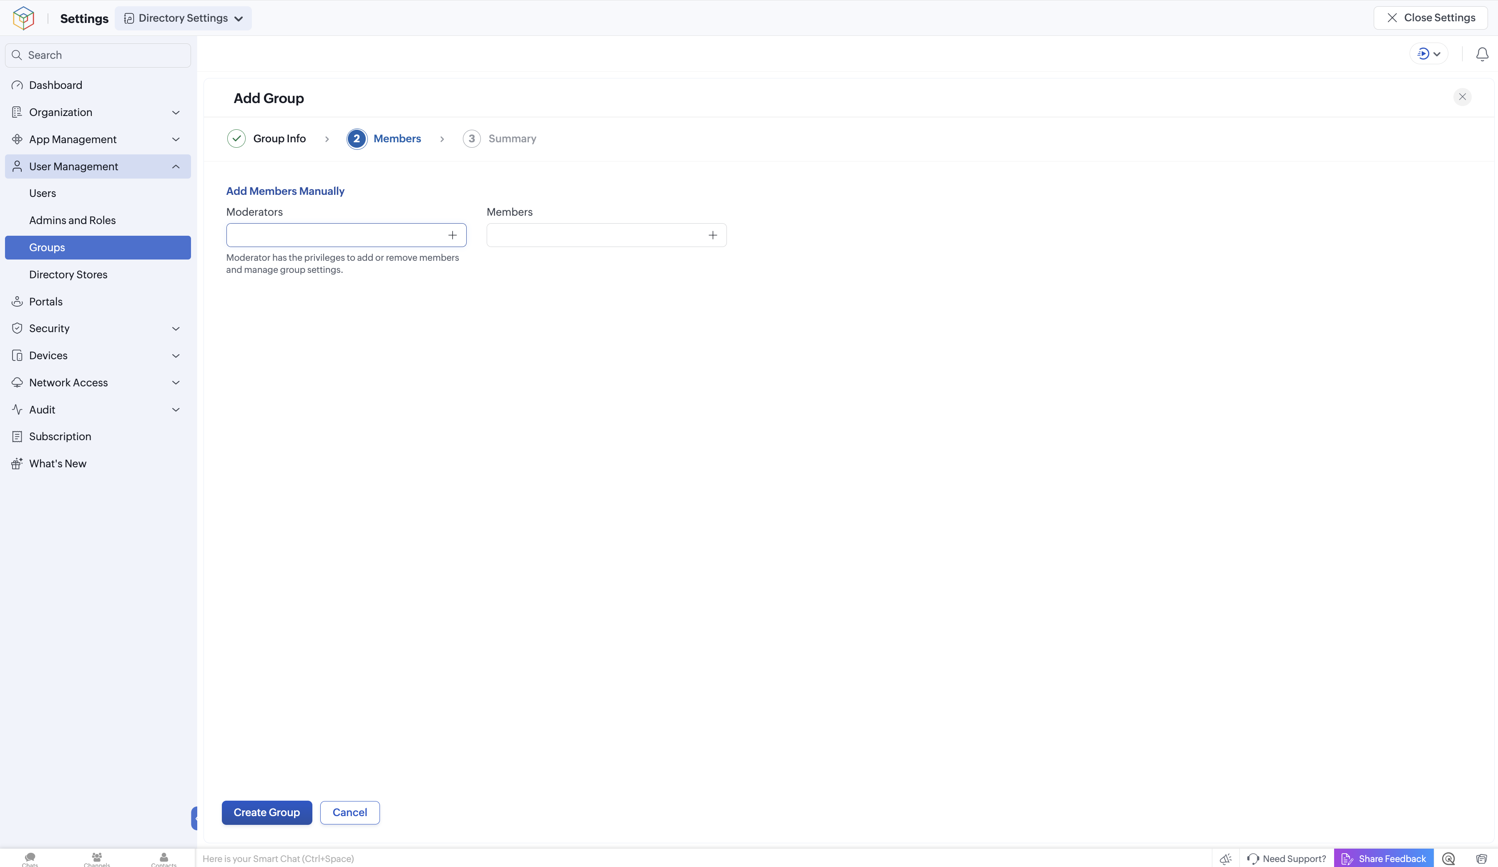The height and width of the screenshot is (867, 1498).
Task: Click the Members input field
Action: point(606,235)
